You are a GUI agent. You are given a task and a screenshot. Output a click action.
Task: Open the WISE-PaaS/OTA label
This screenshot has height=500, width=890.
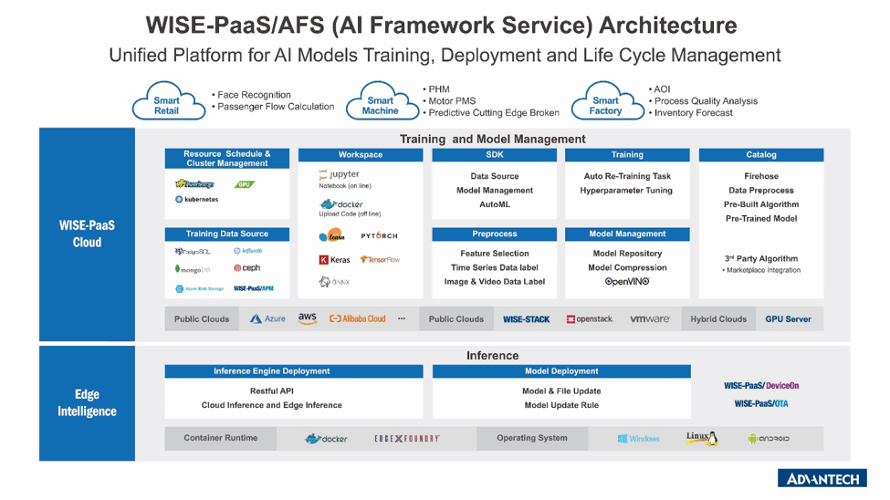pyautogui.click(x=761, y=403)
